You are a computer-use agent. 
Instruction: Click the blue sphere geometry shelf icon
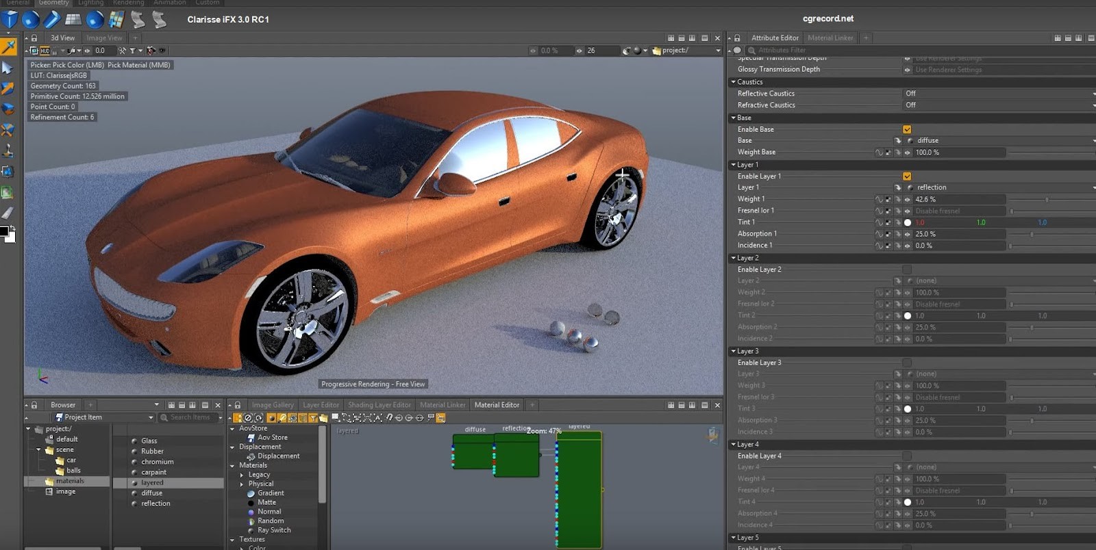tap(31, 19)
